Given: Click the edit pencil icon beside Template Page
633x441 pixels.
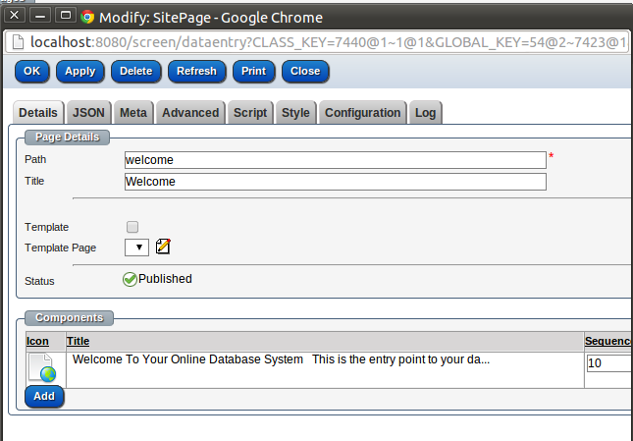Looking at the screenshot, I should (164, 248).
